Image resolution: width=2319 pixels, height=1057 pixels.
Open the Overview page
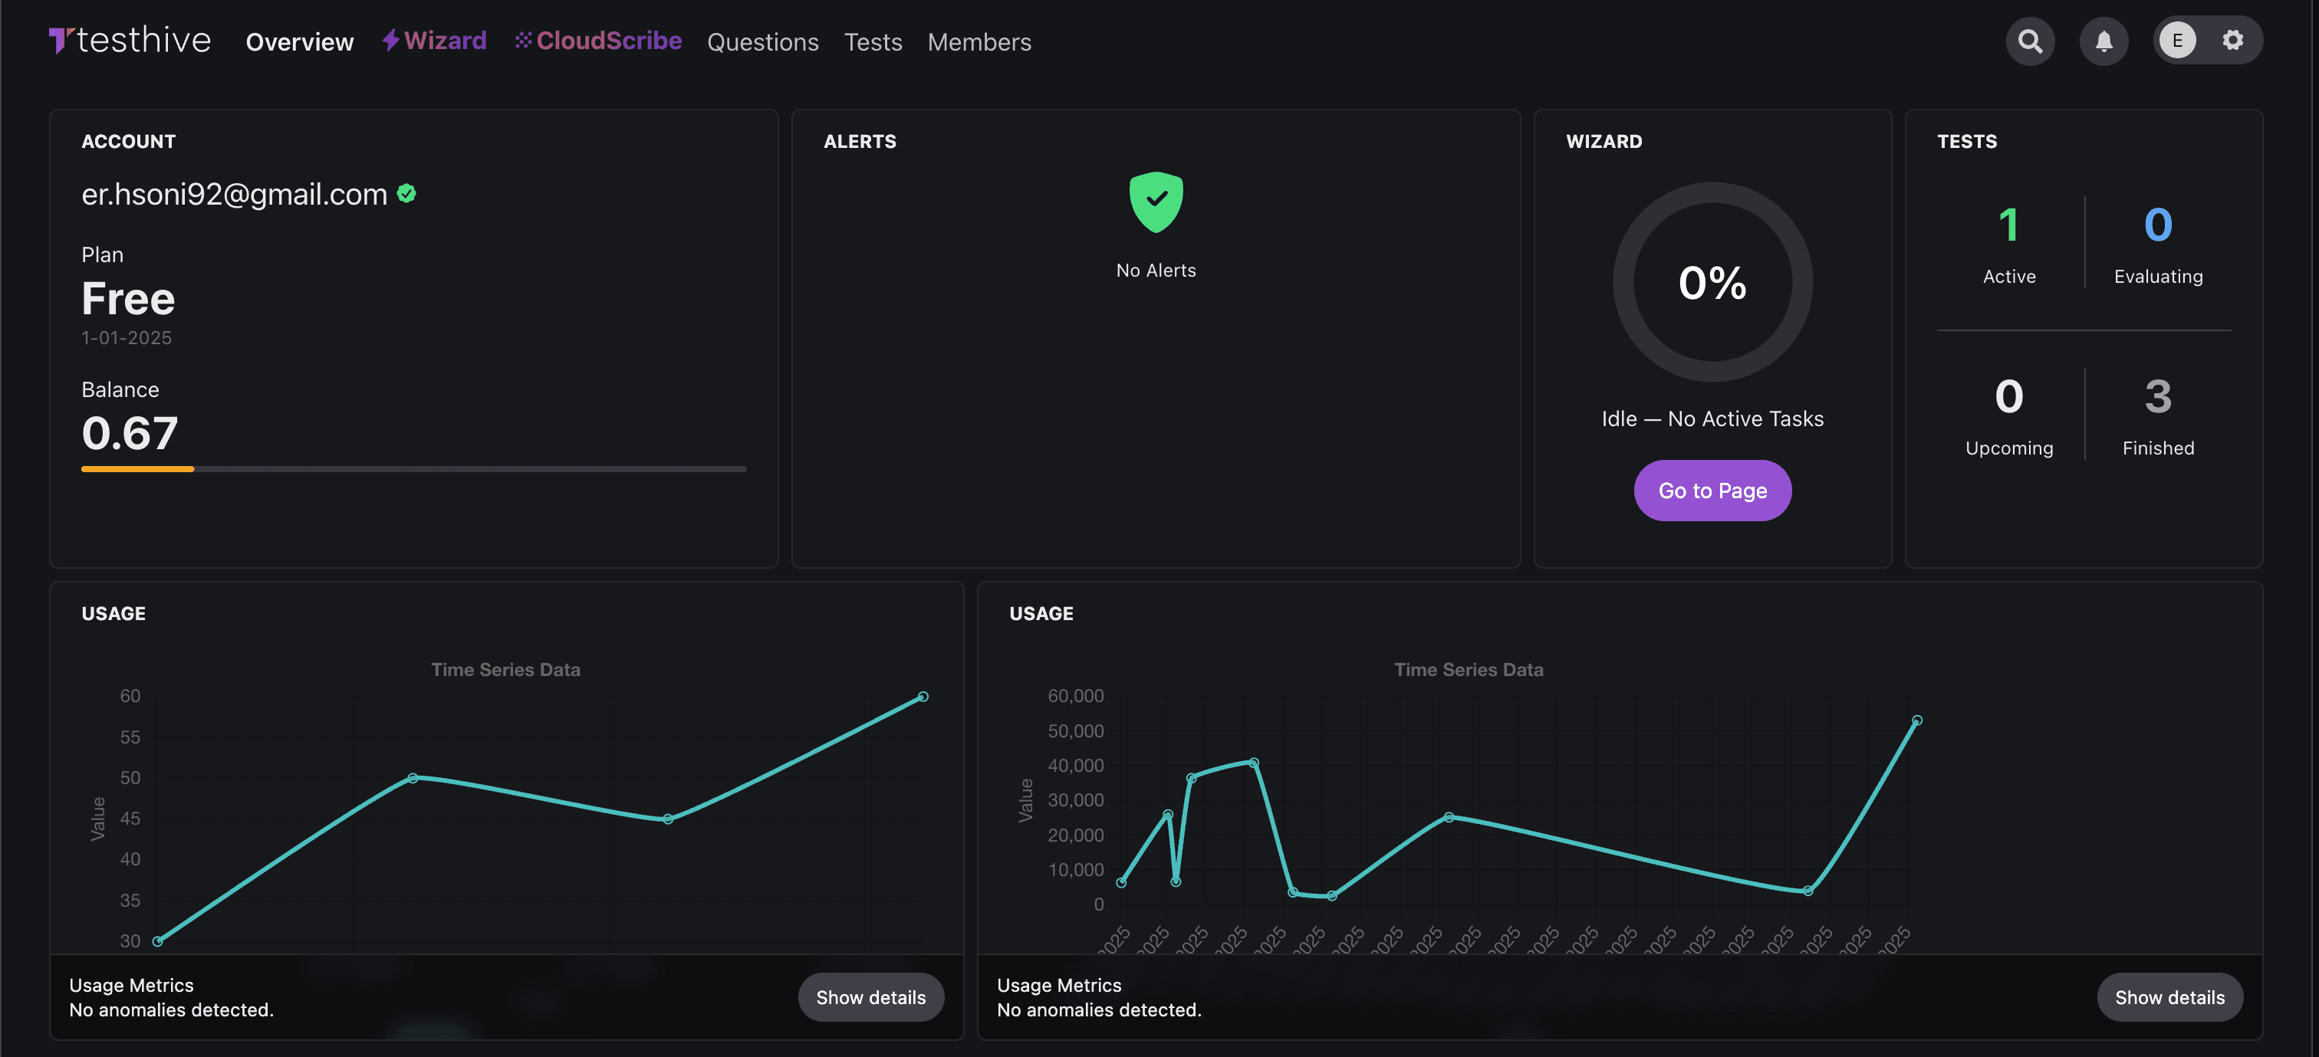pos(300,41)
